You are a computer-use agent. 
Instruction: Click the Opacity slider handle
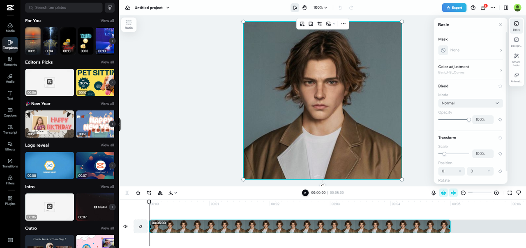point(469,120)
